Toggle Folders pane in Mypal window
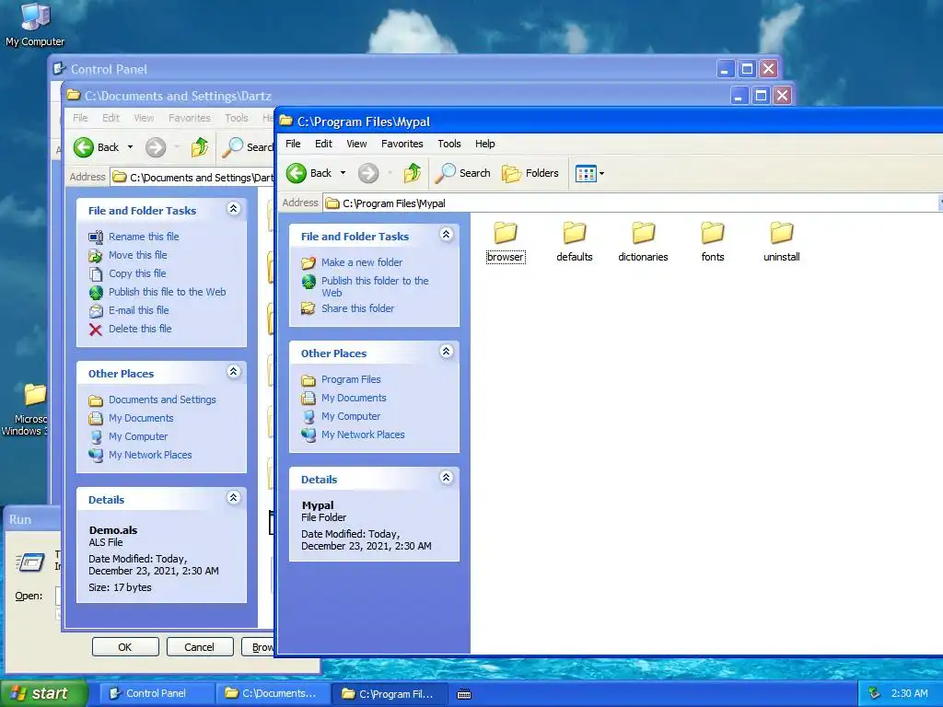Image resolution: width=943 pixels, height=707 pixels. pos(530,173)
